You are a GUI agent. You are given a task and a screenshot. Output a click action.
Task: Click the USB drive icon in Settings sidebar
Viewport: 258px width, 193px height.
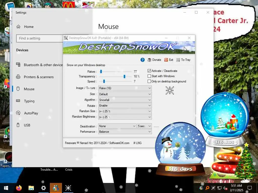click(x=18, y=125)
